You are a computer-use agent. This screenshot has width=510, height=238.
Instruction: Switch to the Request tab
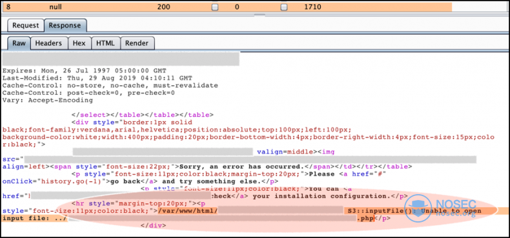coord(25,26)
